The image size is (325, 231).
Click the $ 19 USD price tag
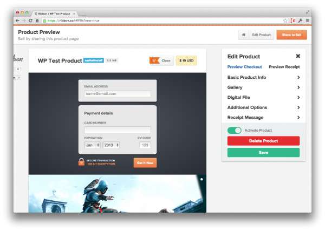pyautogui.click(x=186, y=60)
